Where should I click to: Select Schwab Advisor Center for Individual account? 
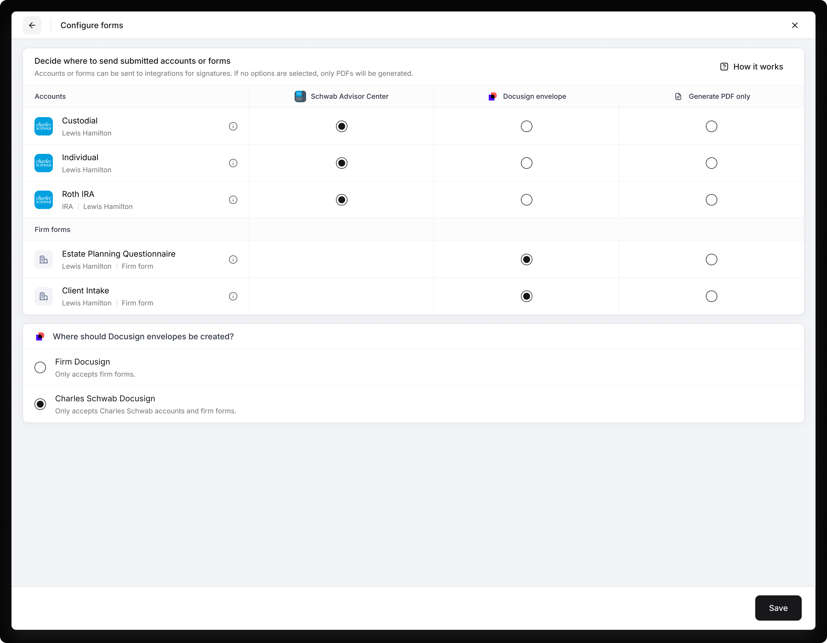(341, 163)
